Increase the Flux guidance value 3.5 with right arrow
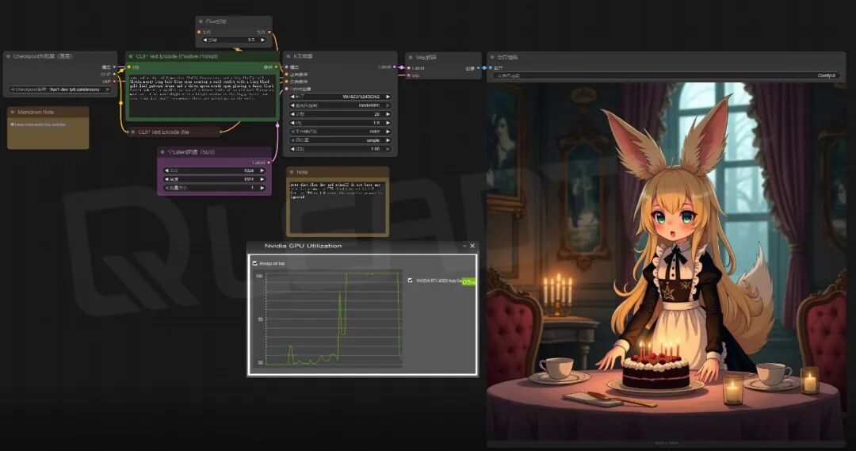856x451 pixels. 262,40
